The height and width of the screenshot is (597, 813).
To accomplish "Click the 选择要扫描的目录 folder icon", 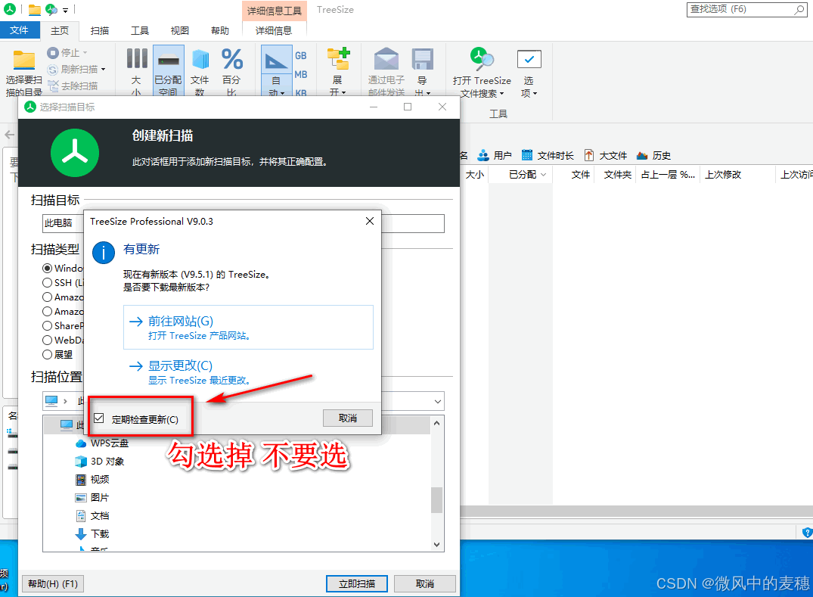I will 23,61.
